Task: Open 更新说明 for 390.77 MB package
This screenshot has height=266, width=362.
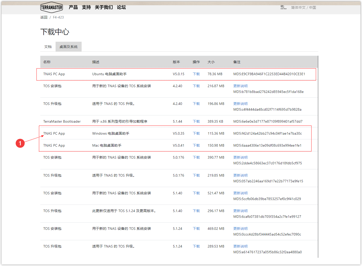Action: pos(240,157)
